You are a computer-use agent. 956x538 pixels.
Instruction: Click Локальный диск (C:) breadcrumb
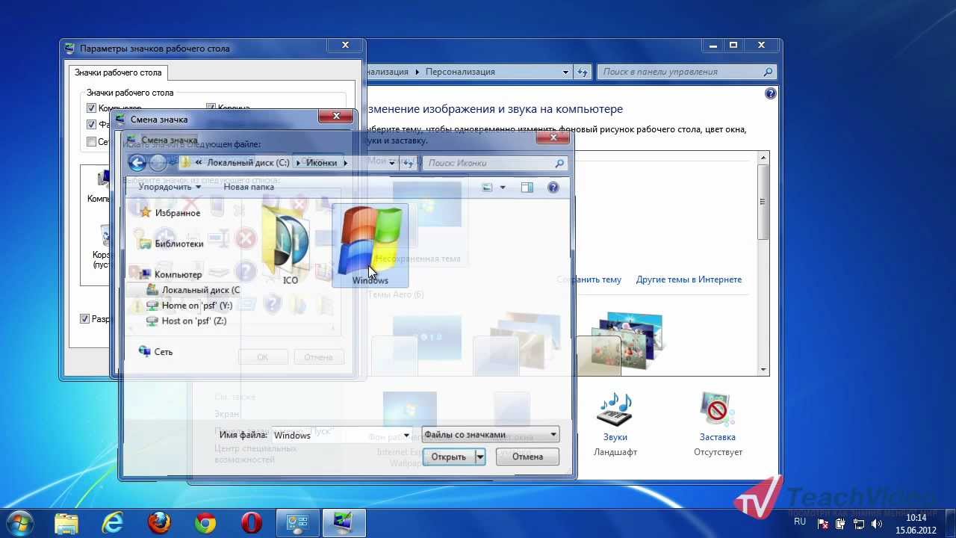point(248,163)
